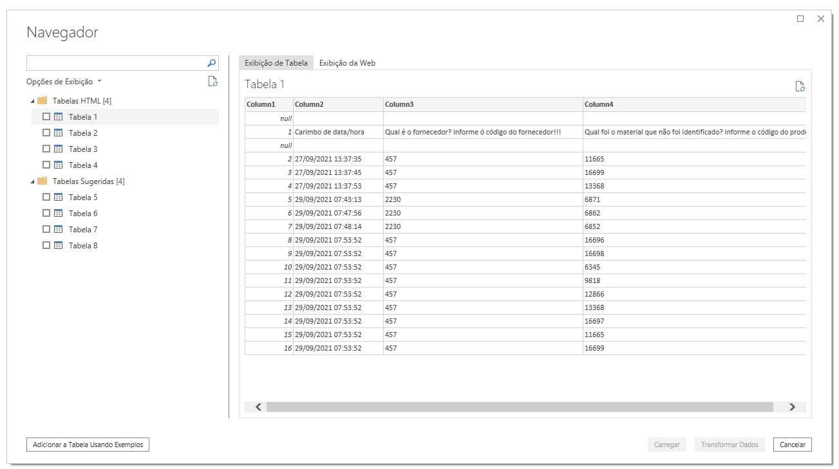This screenshot has width=839, height=469.
Task: Click the search magnifier icon
Action: pos(211,63)
